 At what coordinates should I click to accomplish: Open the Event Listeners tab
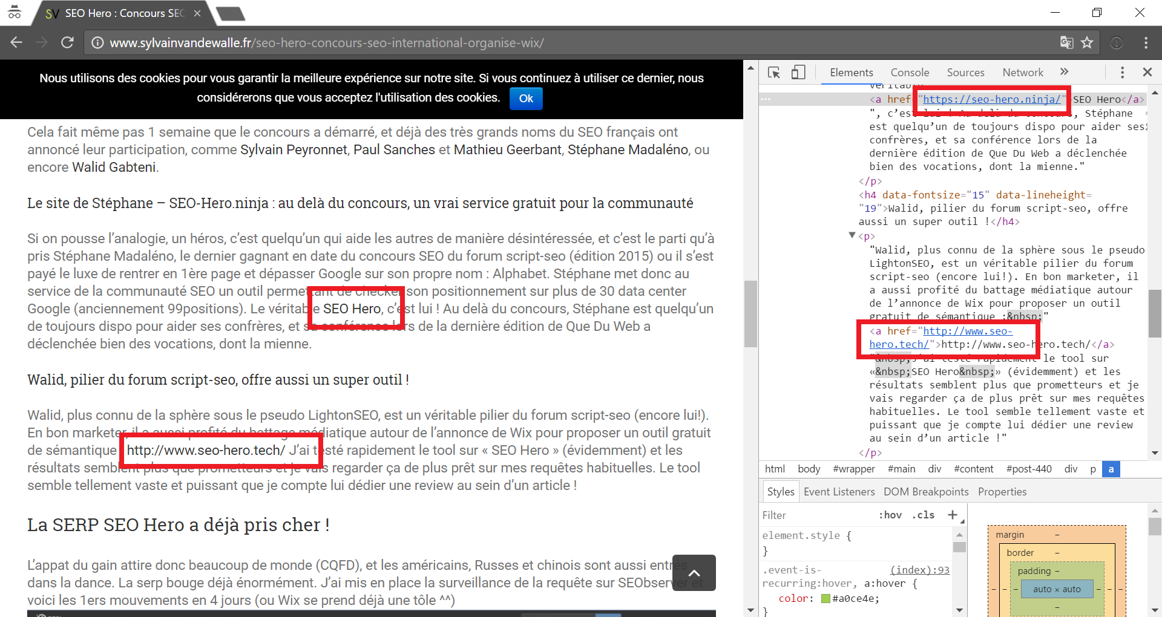(x=839, y=492)
